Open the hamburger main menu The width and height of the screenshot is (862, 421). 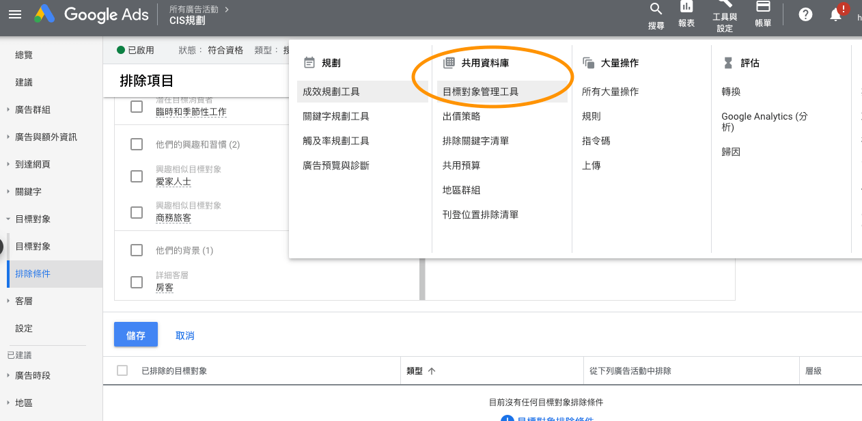pos(15,14)
